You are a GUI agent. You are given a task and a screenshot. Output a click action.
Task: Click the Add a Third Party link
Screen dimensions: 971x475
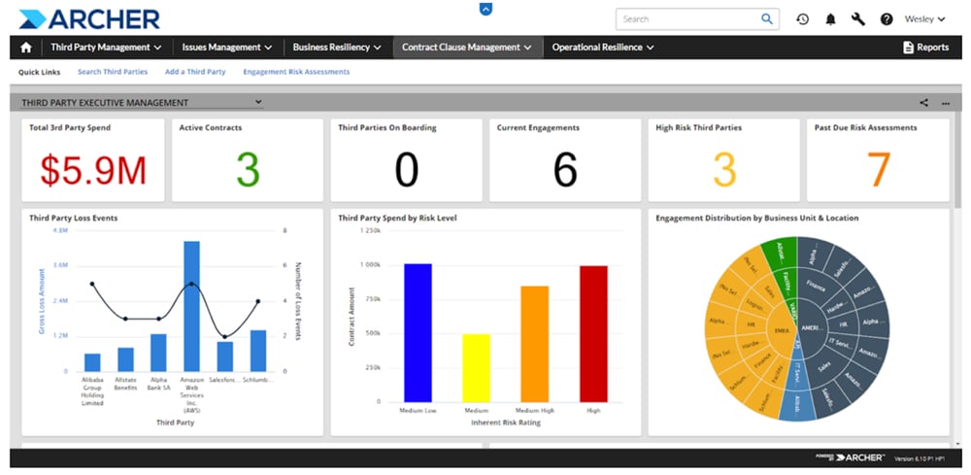[195, 72]
